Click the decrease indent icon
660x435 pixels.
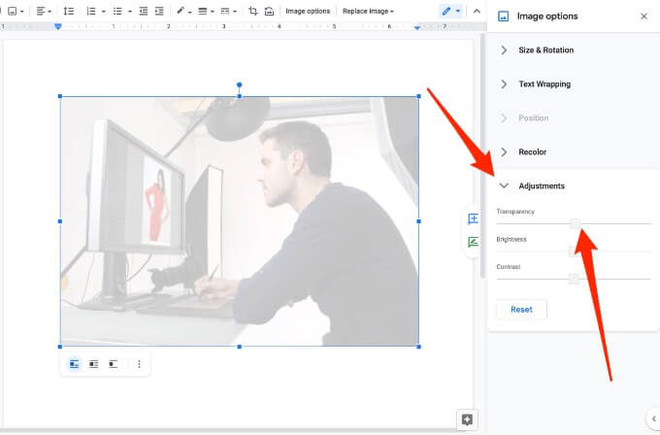144,11
